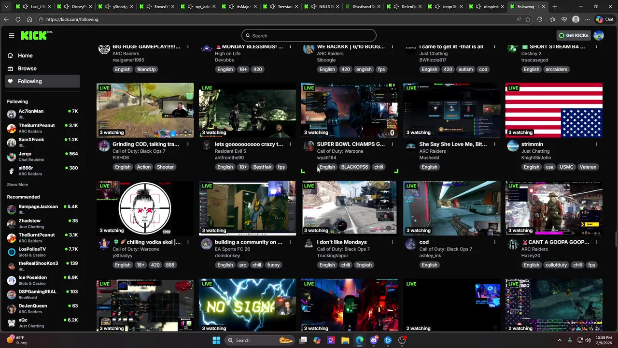Select Following in sidebar
This screenshot has width=618, height=348.
click(42, 81)
